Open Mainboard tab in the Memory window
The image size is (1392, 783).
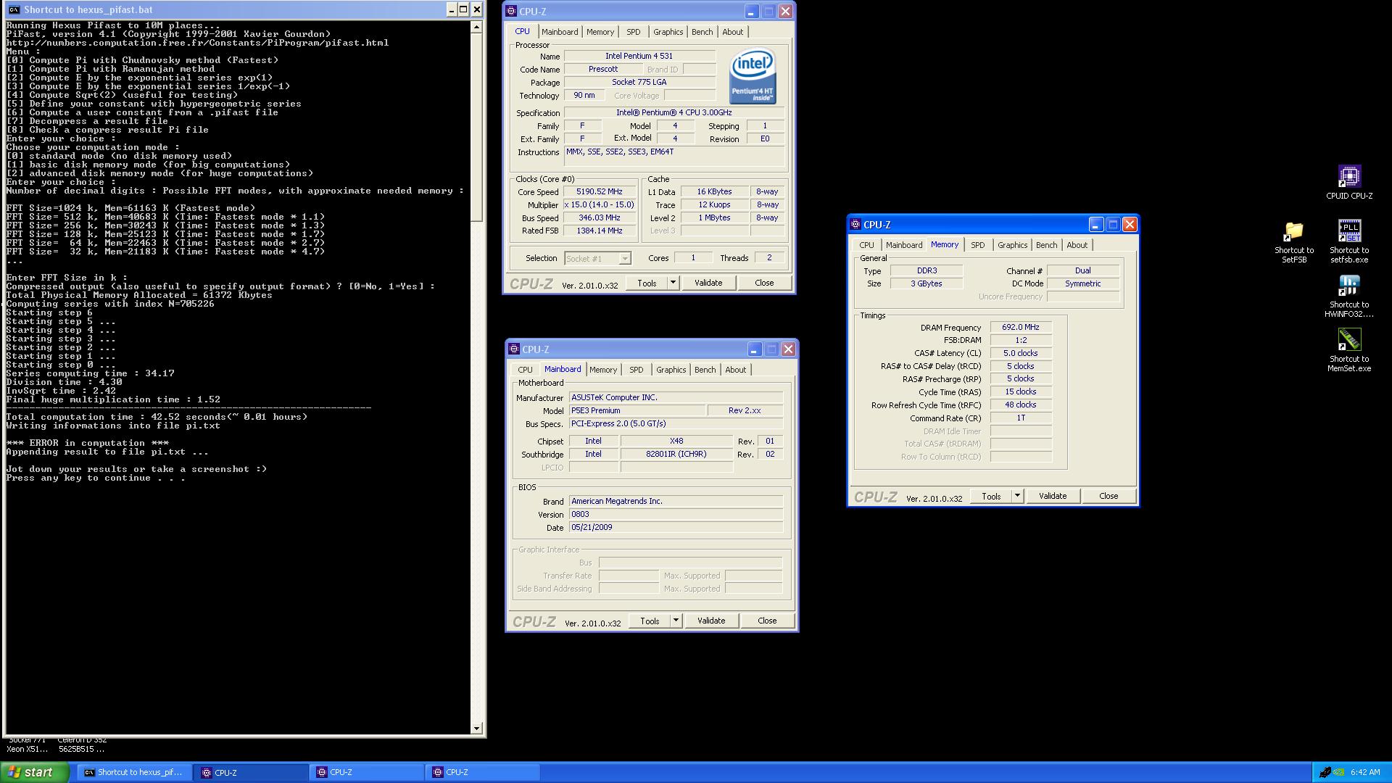coord(904,245)
